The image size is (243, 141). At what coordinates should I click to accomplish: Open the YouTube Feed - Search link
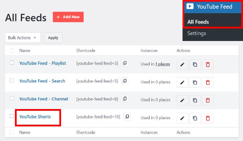pos(42,81)
